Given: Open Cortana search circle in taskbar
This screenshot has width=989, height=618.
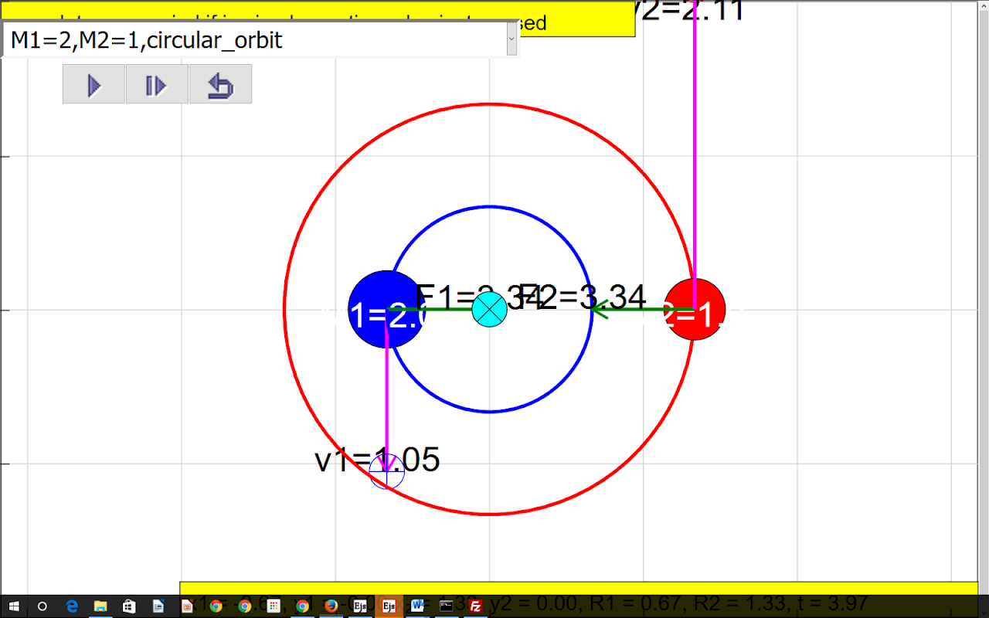Looking at the screenshot, I should pos(42,606).
